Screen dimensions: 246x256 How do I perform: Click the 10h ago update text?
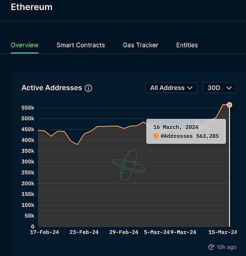(226, 247)
